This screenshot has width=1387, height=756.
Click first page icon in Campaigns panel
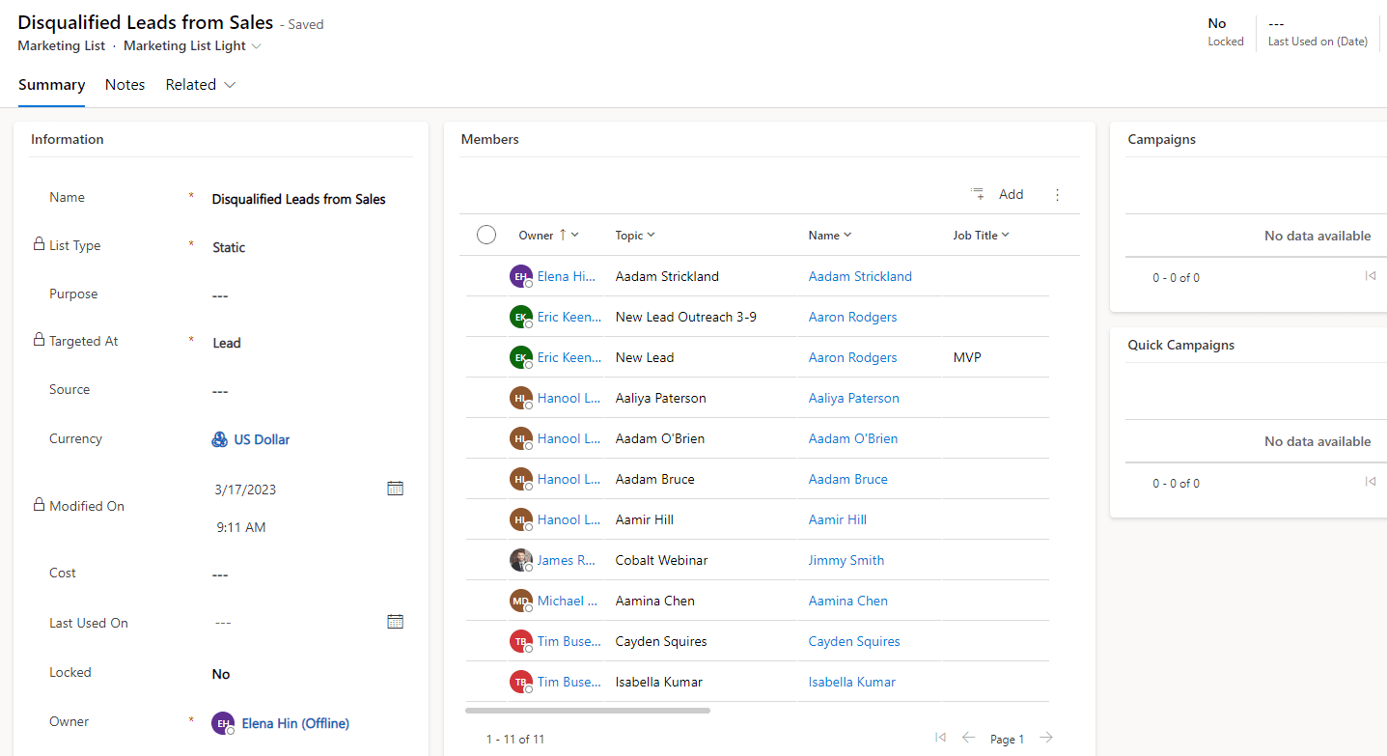[x=1370, y=275]
